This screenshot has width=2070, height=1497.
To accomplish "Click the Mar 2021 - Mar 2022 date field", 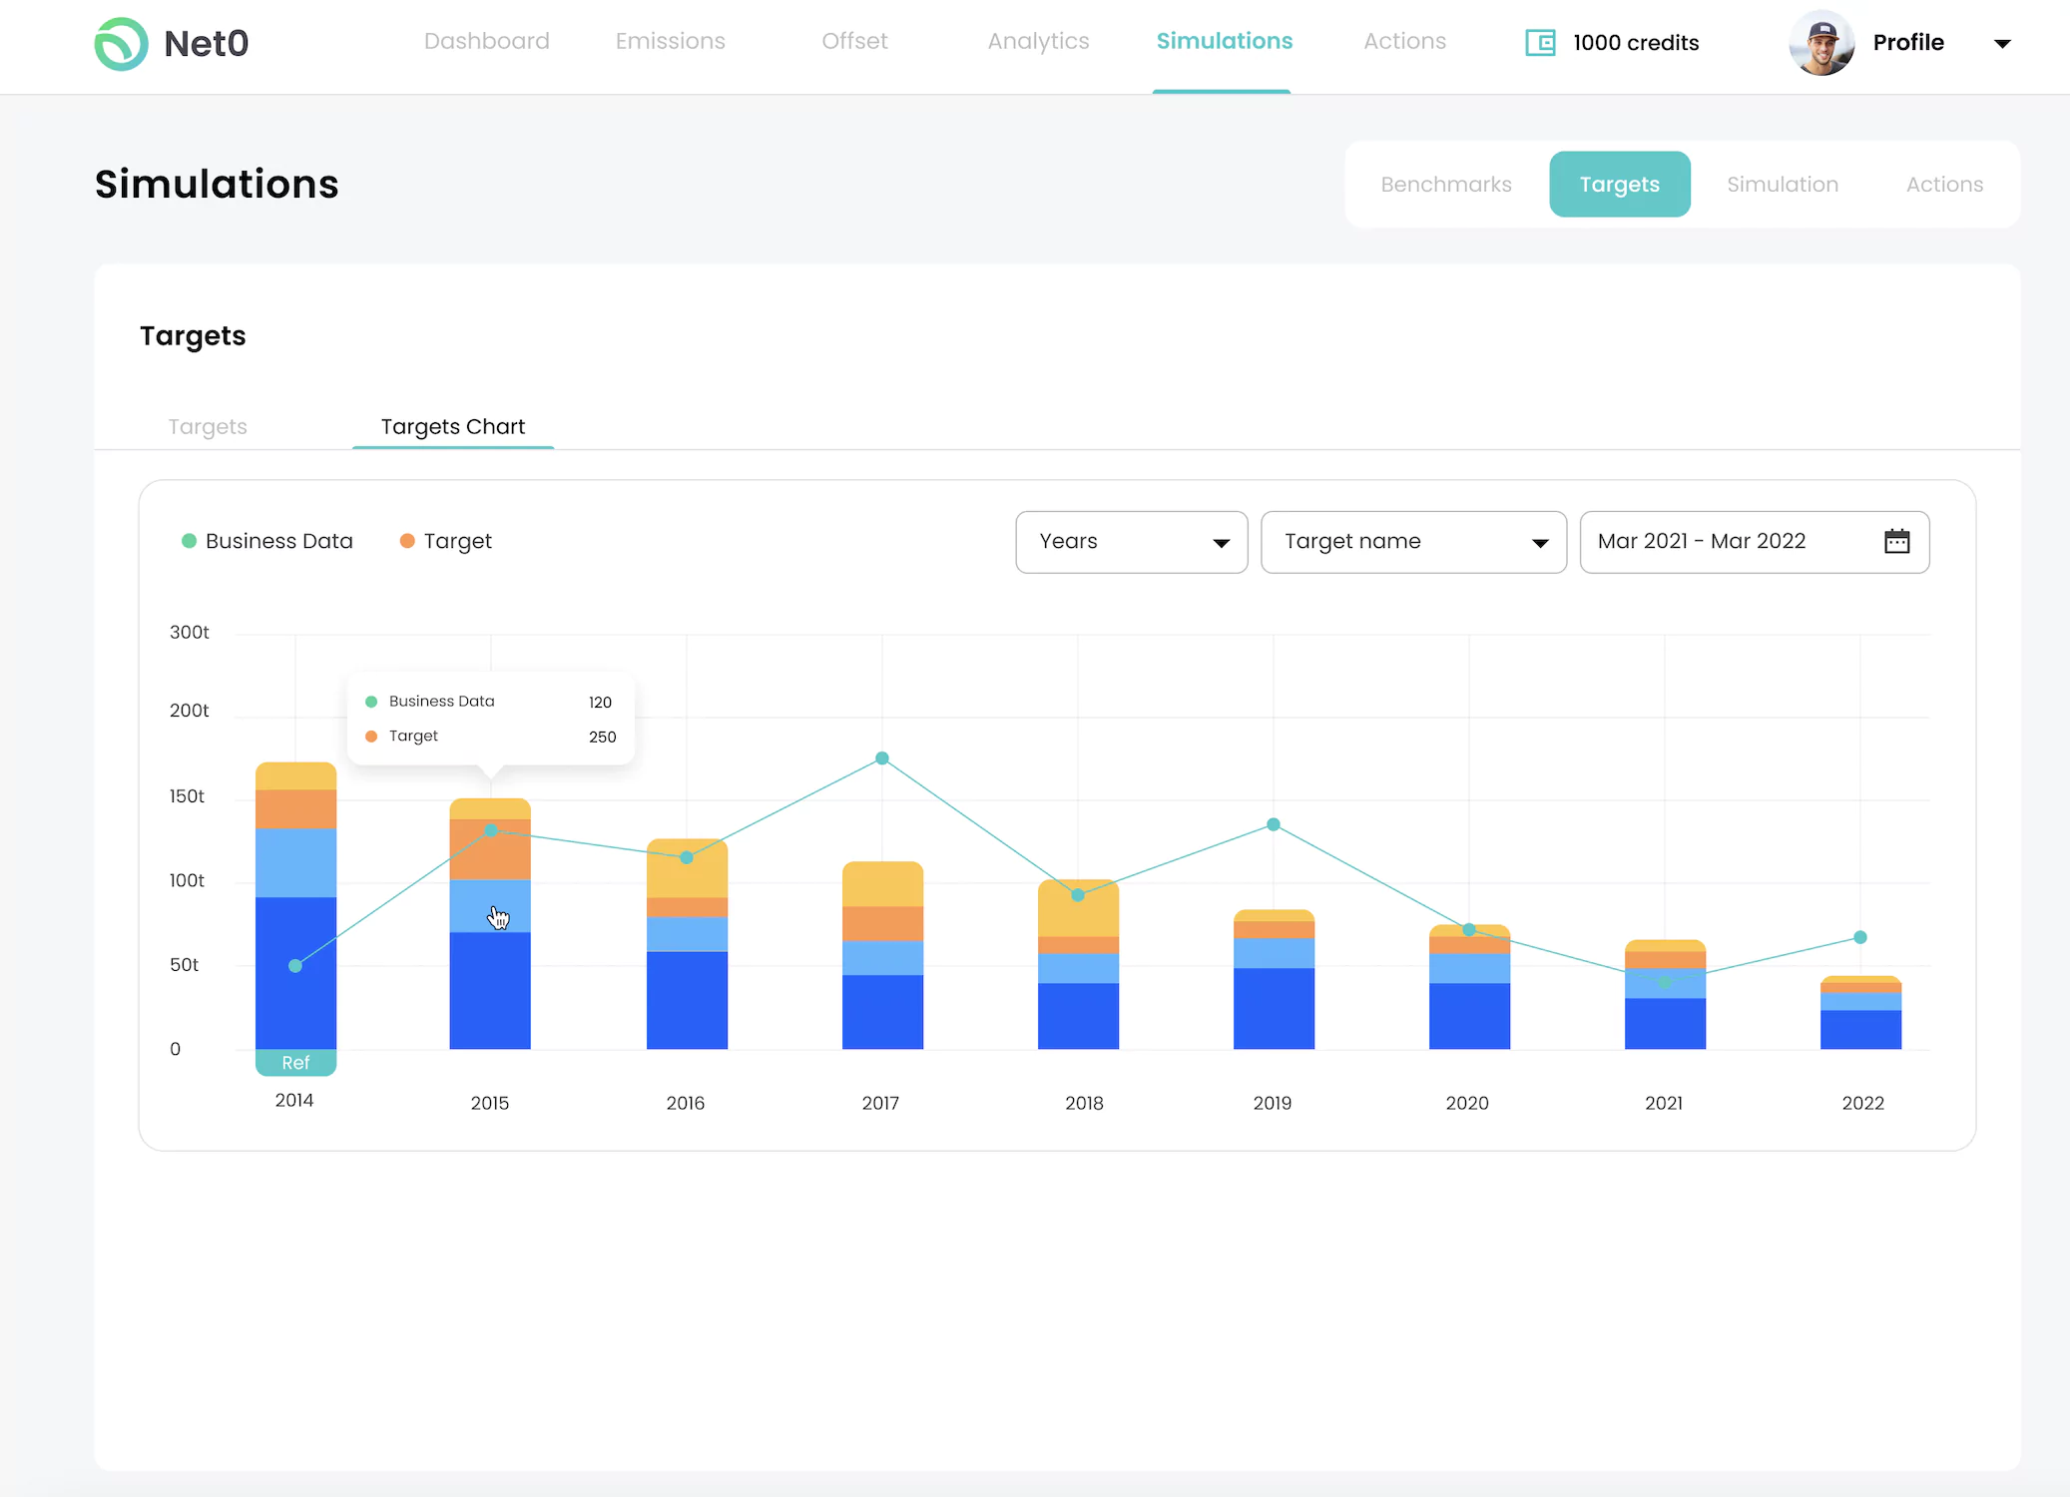I will [1754, 542].
